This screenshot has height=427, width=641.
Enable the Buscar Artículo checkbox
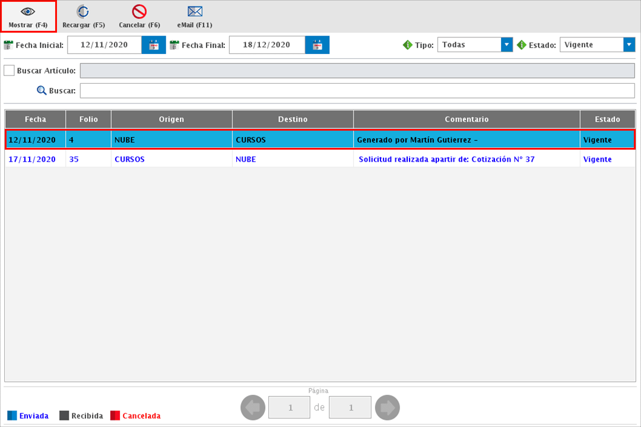pyautogui.click(x=9, y=71)
